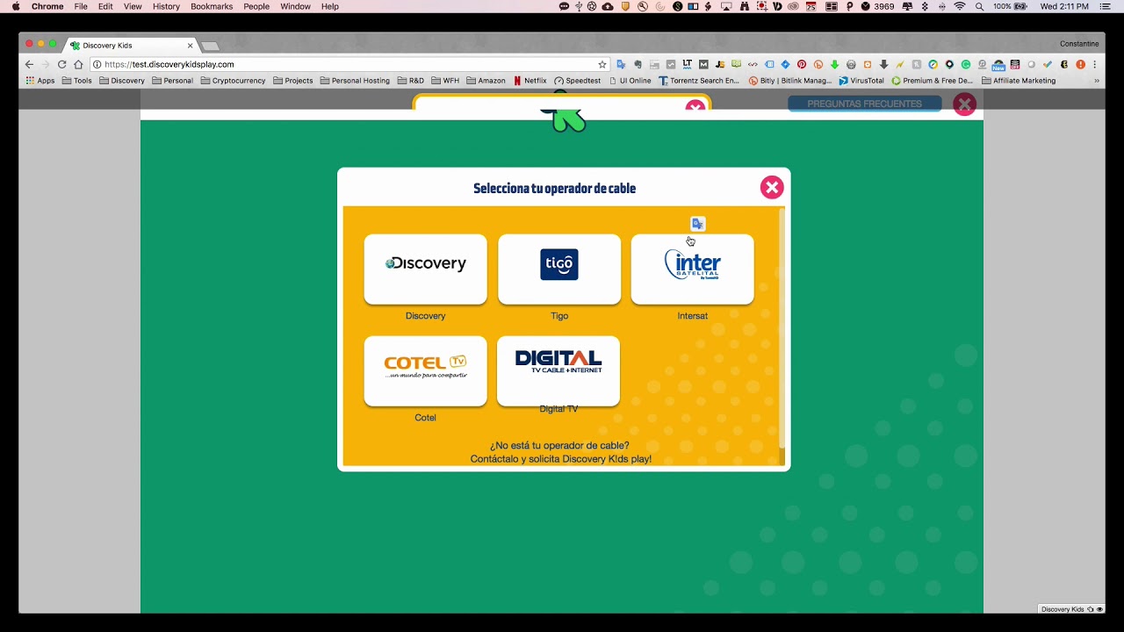Click the green download arrow extension icon
Viewport: 1124px width, 632px height.
click(x=834, y=64)
